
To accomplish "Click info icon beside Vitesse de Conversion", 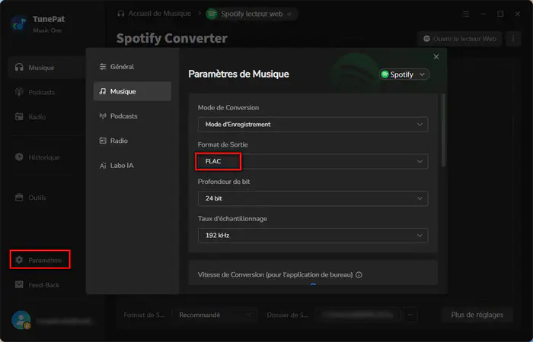I will [359, 275].
